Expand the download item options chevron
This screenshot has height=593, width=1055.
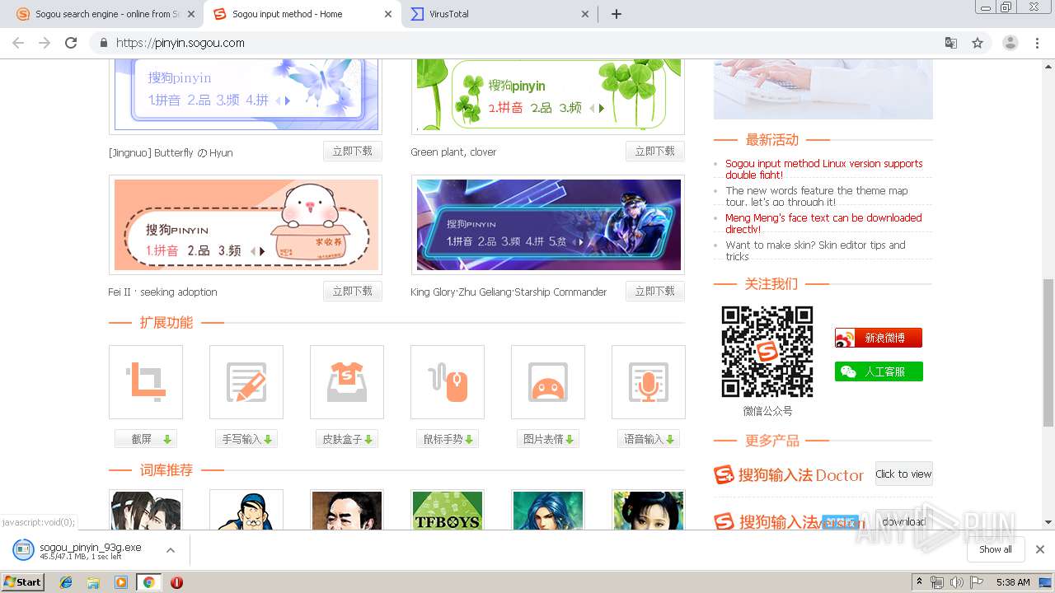[x=171, y=550]
